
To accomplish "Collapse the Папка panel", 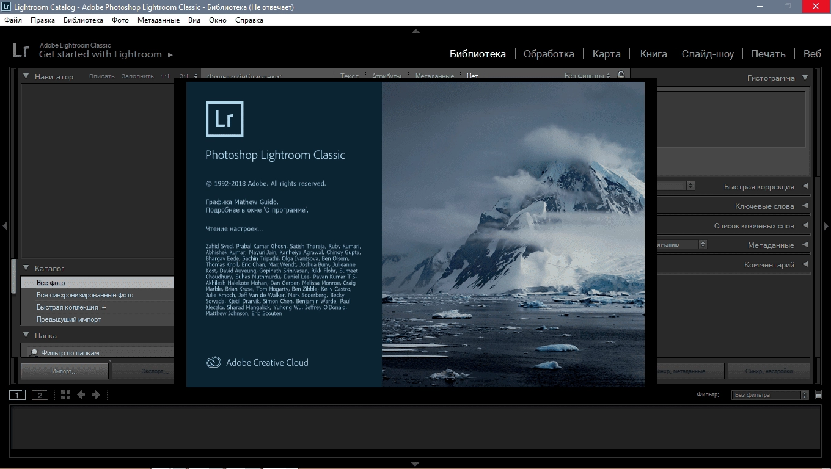I will [x=26, y=335].
